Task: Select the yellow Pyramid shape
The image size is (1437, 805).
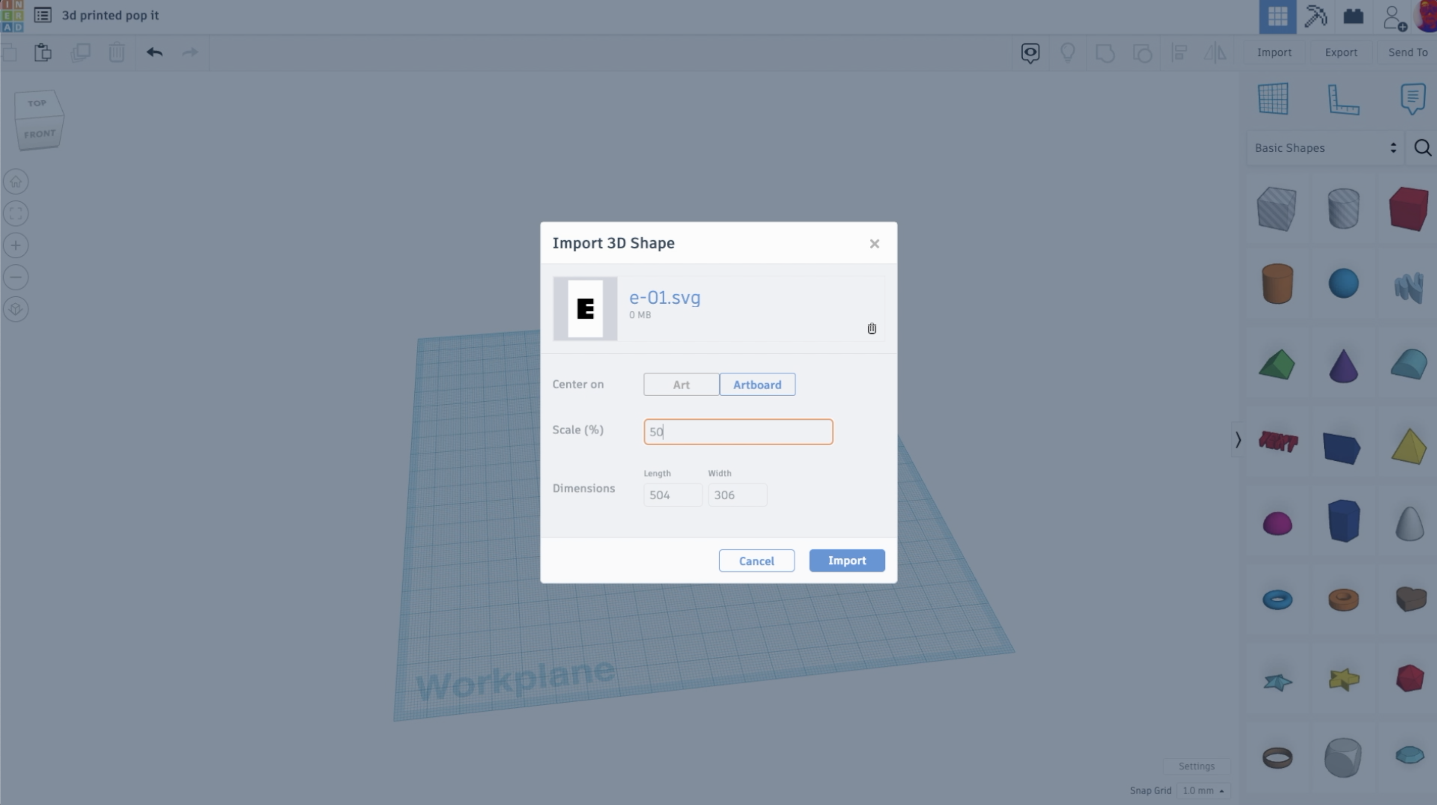Action: (x=1409, y=446)
